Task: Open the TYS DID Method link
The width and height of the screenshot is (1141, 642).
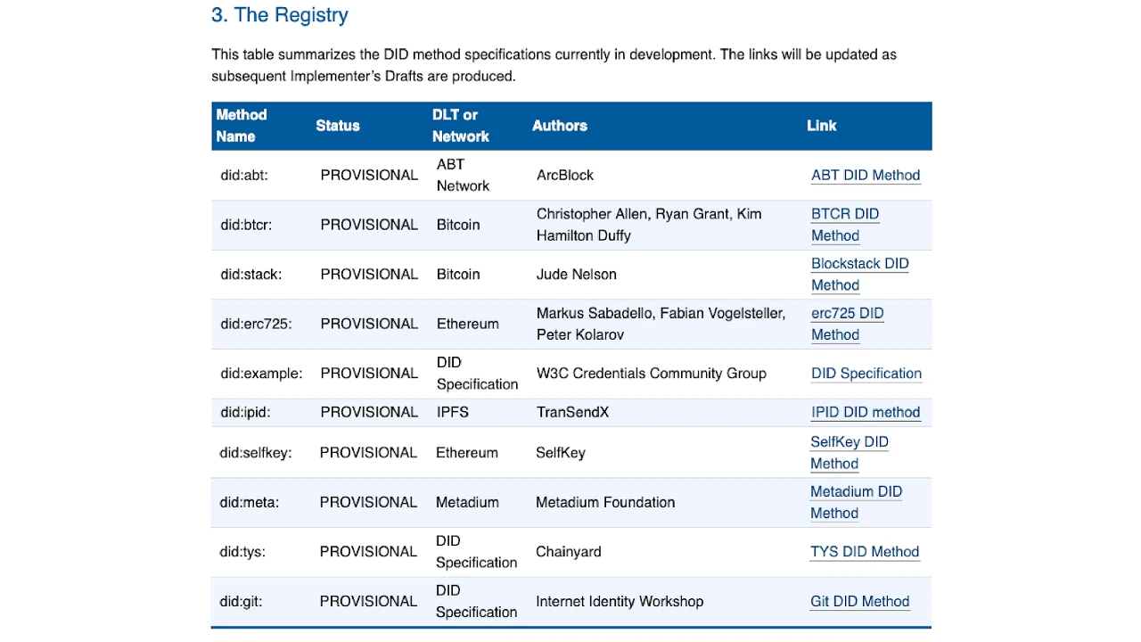Action: (x=865, y=552)
